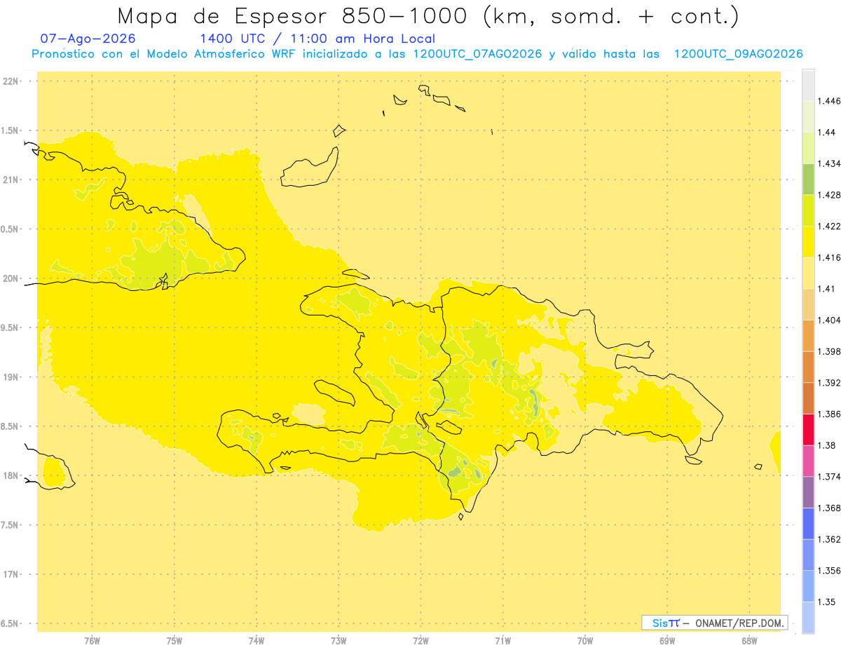Click the 17N latitude axis label

point(11,575)
